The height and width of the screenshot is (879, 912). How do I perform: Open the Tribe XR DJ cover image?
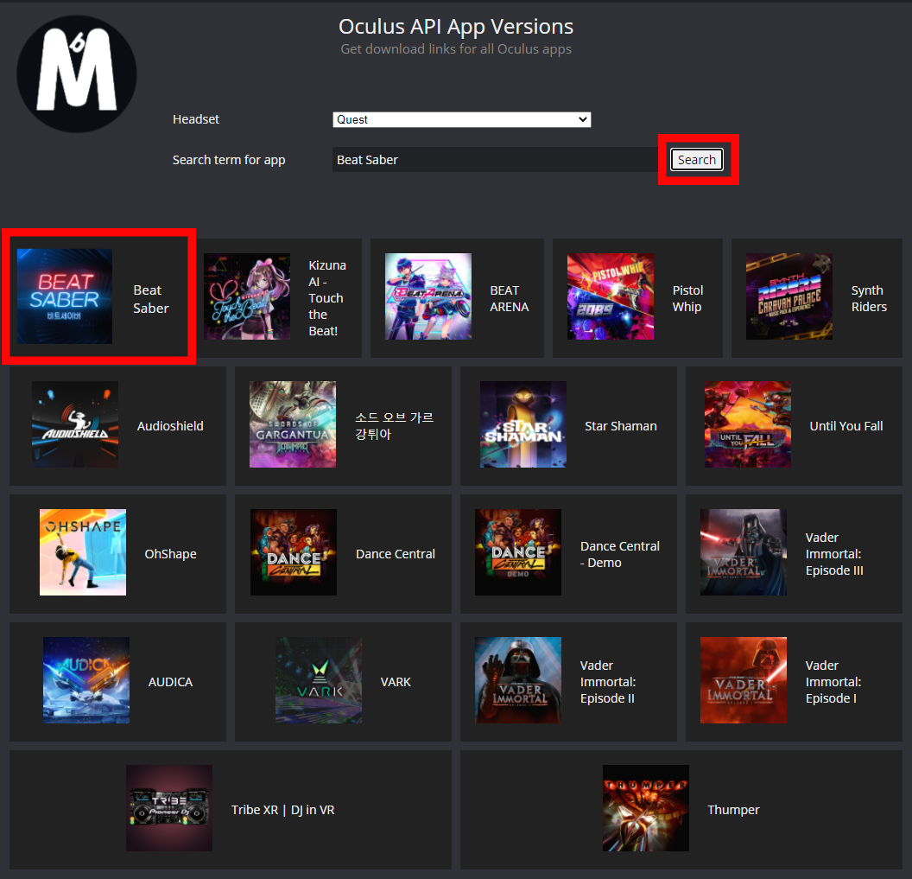[169, 809]
